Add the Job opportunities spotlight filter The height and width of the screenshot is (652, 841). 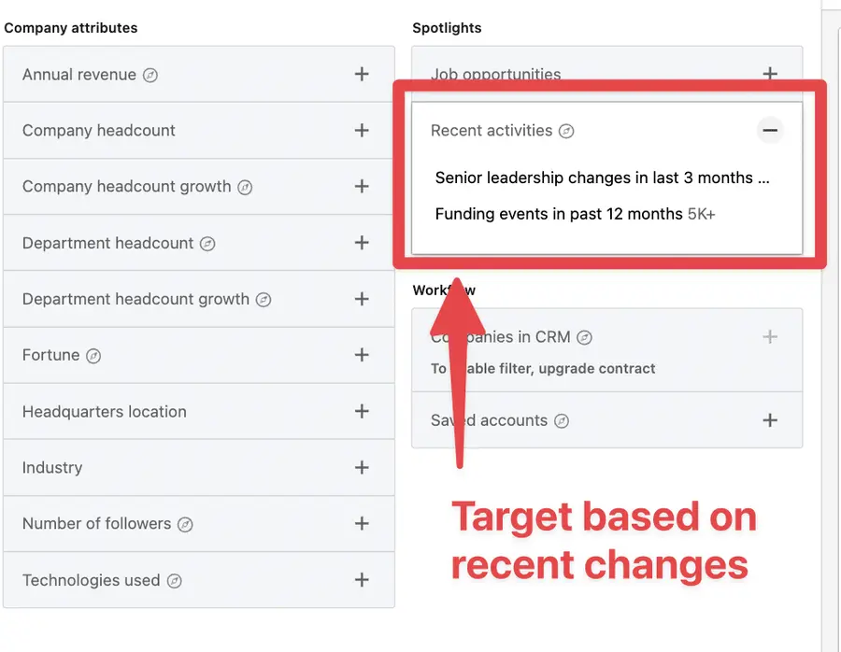(770, 74)
